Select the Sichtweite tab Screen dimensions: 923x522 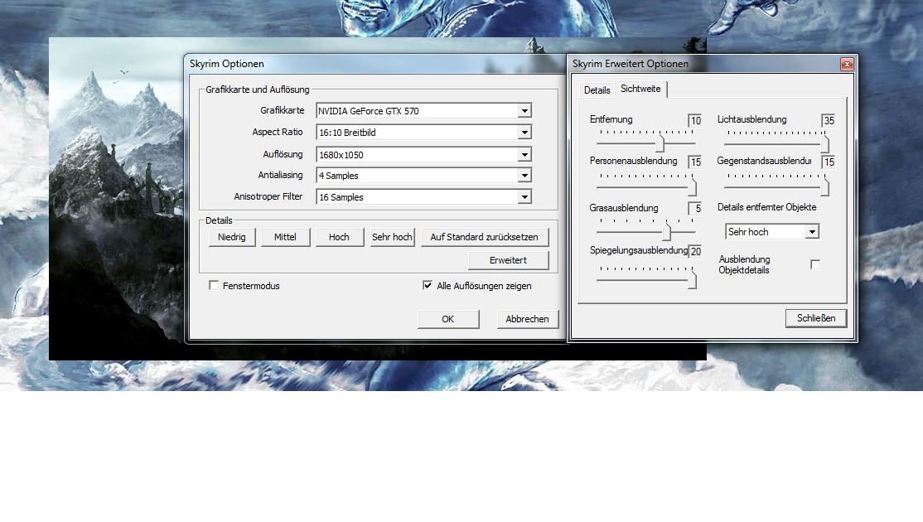640,89
